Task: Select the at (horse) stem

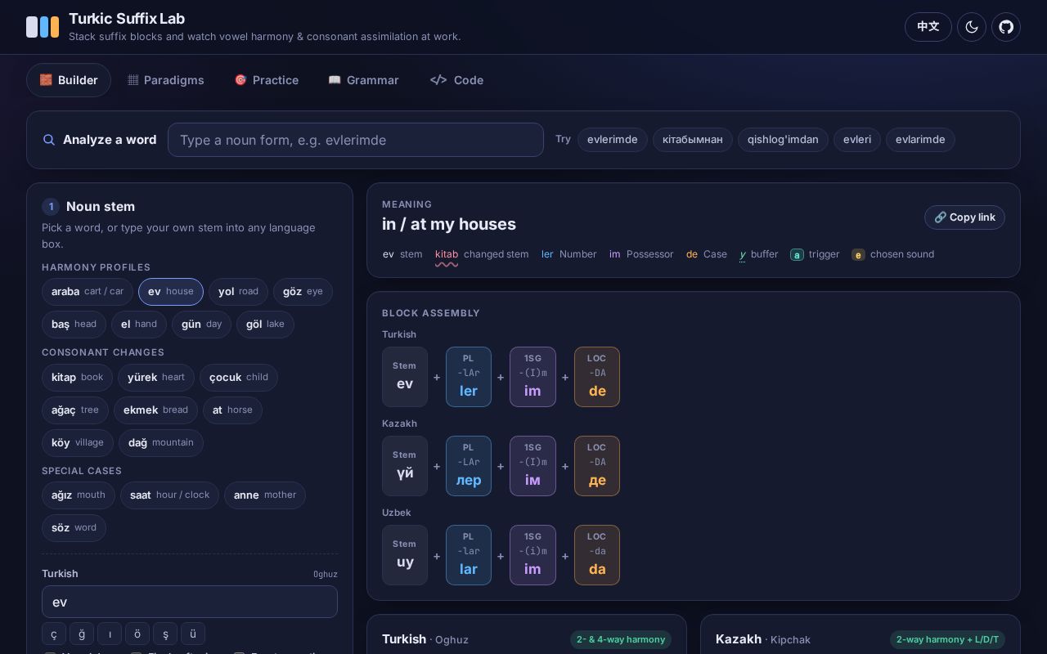Action: 232,410
